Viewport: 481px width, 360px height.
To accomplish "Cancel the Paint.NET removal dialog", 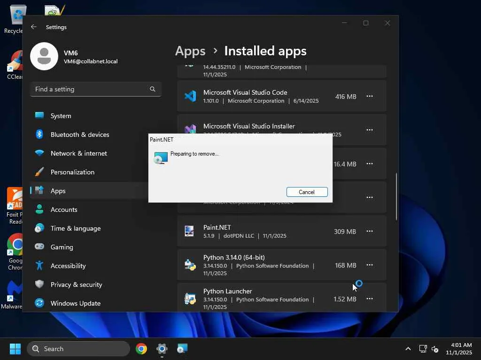I will 307,192.
